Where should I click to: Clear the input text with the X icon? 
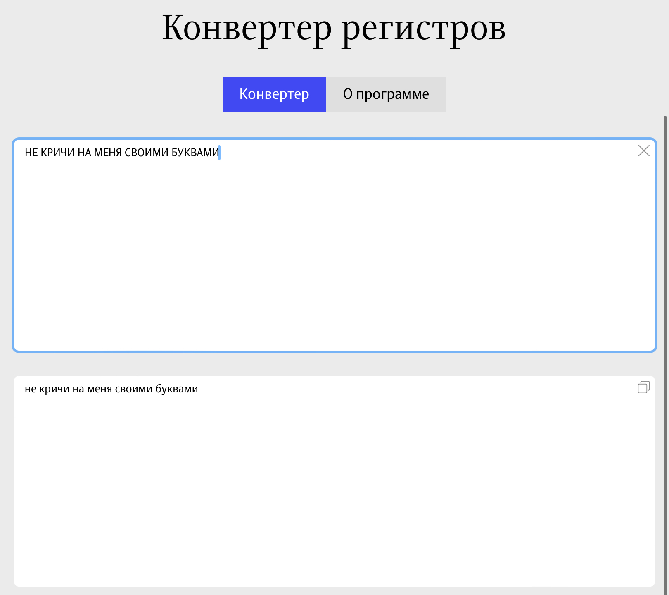click(644, 151)
